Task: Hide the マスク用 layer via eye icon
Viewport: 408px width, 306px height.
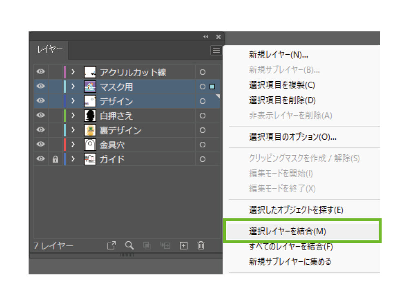Action: (x=41, y=86)
